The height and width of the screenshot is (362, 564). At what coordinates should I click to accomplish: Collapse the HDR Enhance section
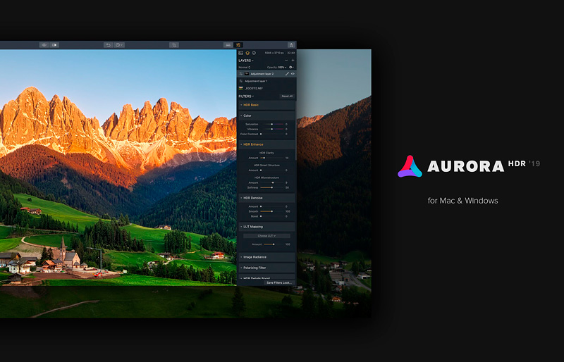pos(266,144)
